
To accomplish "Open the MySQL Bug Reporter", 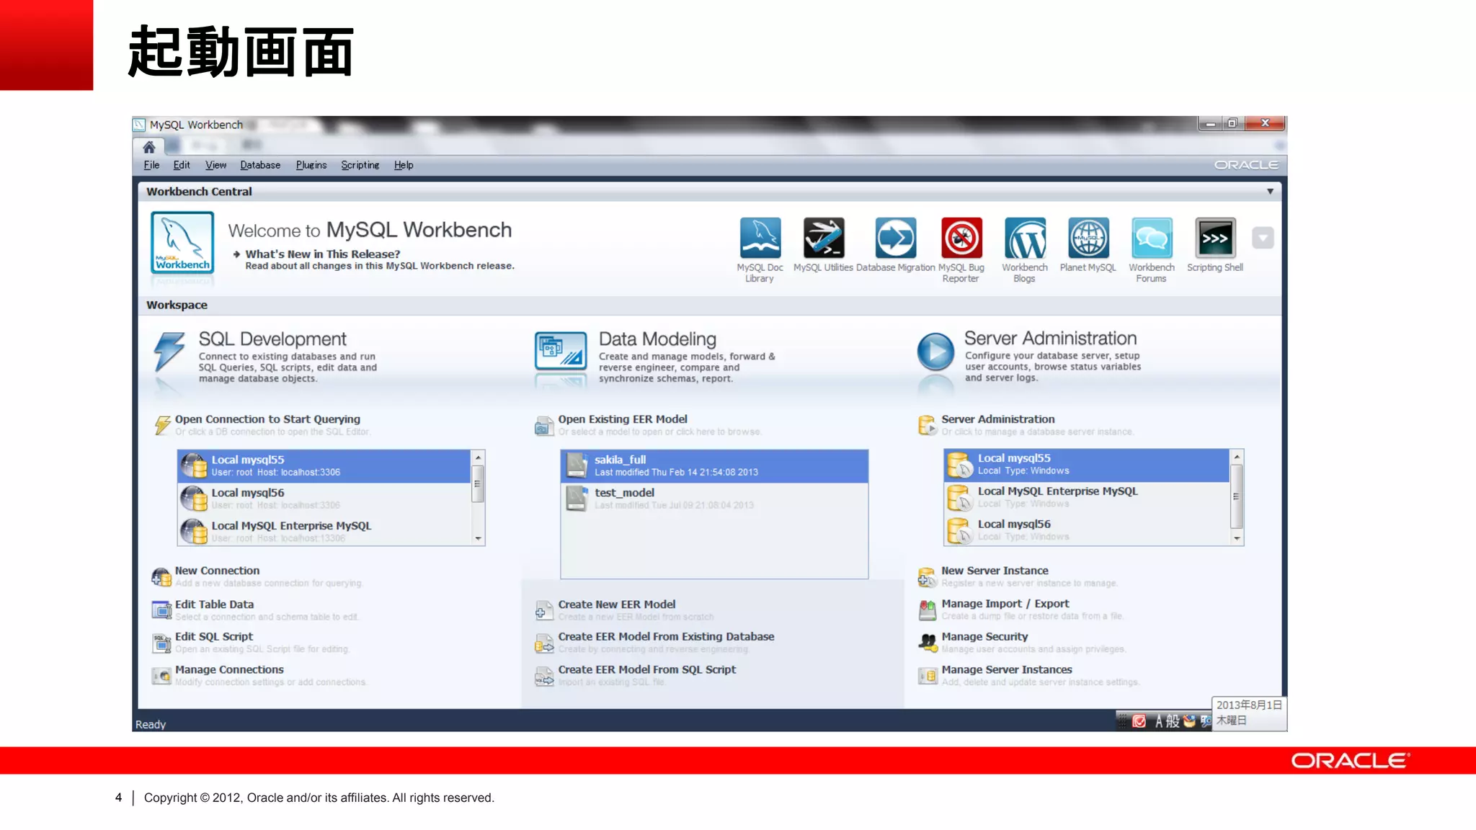I will [x=961, y=238].
